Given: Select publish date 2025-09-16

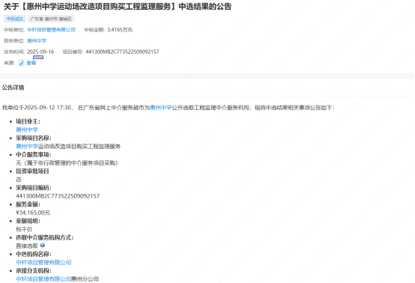Looking at the screenshot, I should [x=40, y=52].
